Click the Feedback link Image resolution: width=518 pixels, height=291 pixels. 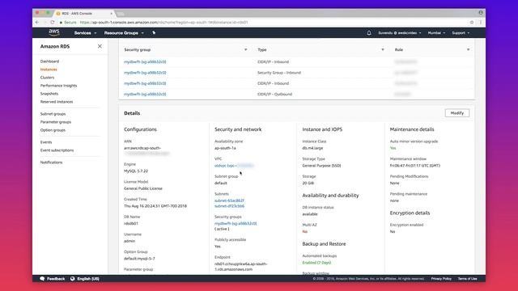point(56,279)
